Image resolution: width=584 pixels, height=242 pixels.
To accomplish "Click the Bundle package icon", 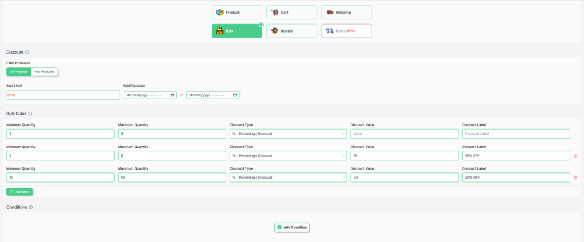I will tap(275, 31).
